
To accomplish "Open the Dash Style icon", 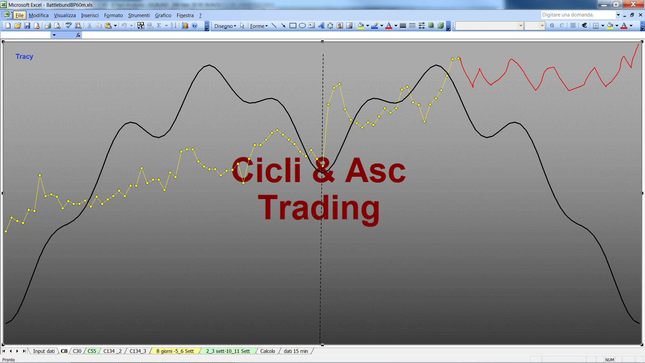I will [x=412, y=26].
